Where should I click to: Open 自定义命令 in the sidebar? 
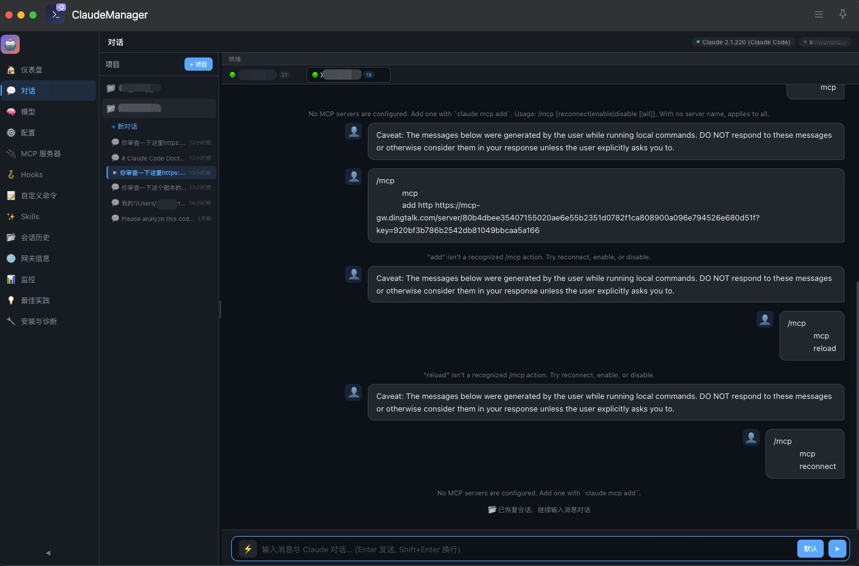pos(48,196)
